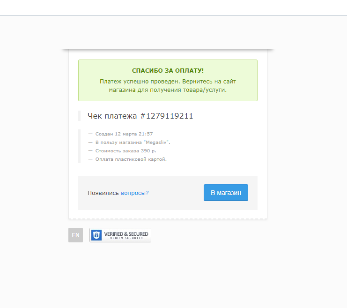Screen dimensions: 347x308
Task: Click the "Чек платежа" title text
Action: pos(112,116)
